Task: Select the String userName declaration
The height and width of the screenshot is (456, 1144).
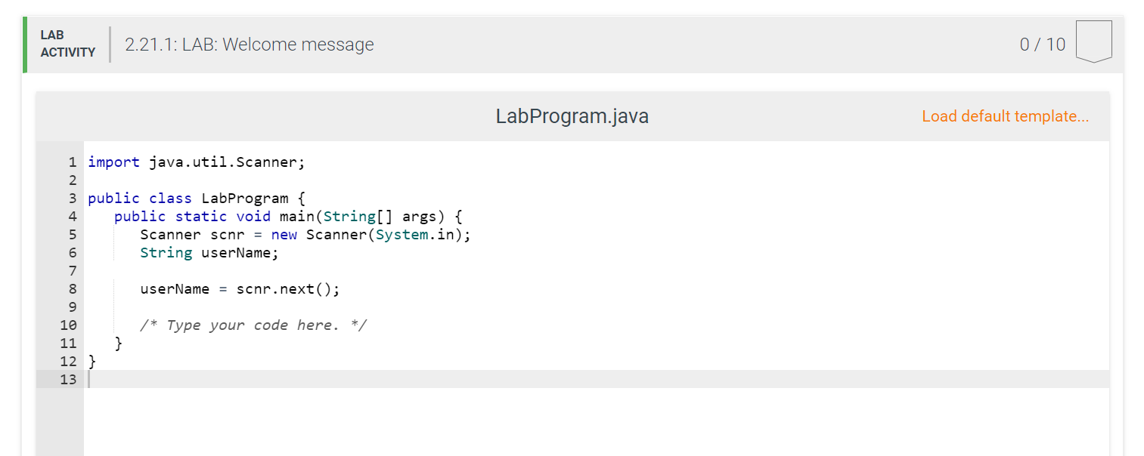Action: (x=209, y=252)
